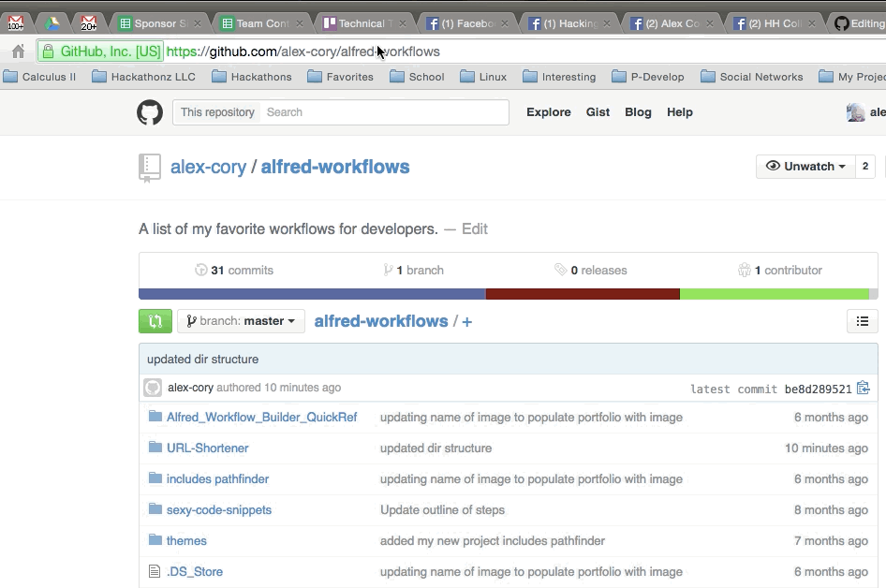Click the blue segment of language bar
Image resolution: width=886 pixels, height=588 pixels.
(x=312, y=294)
